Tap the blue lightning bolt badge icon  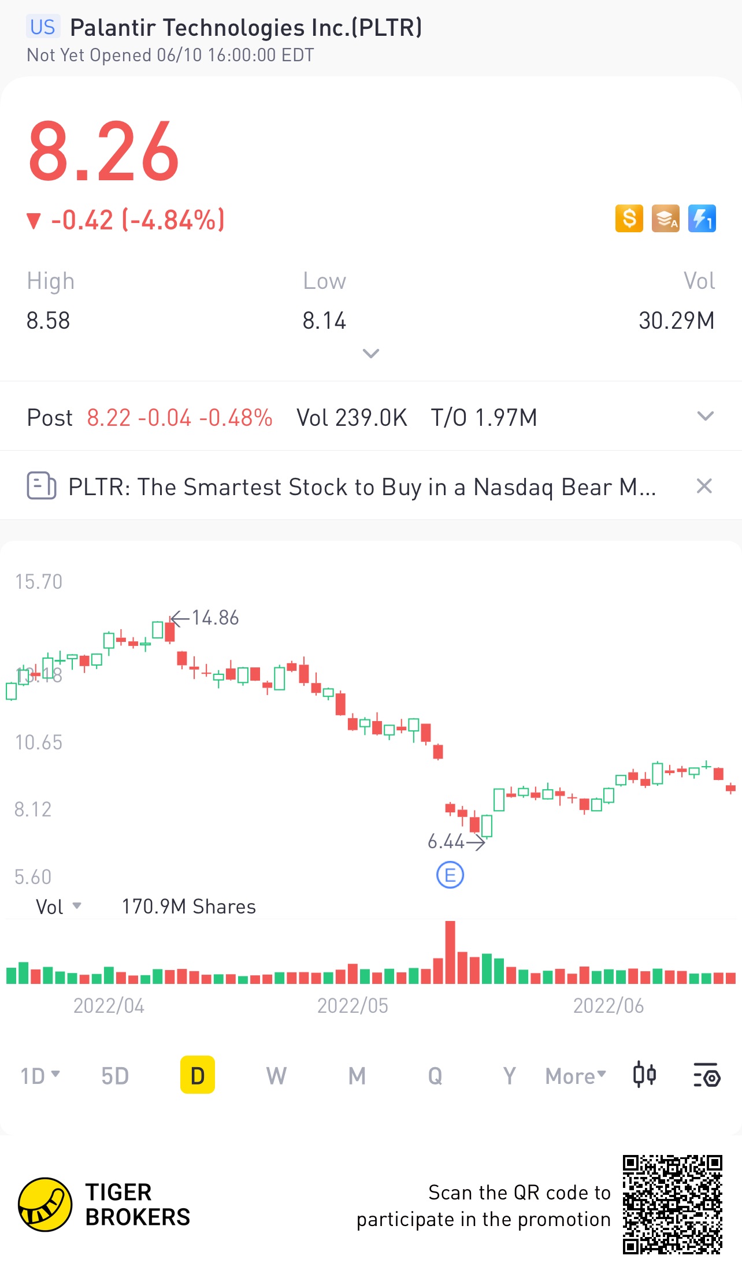coord(702,218)
